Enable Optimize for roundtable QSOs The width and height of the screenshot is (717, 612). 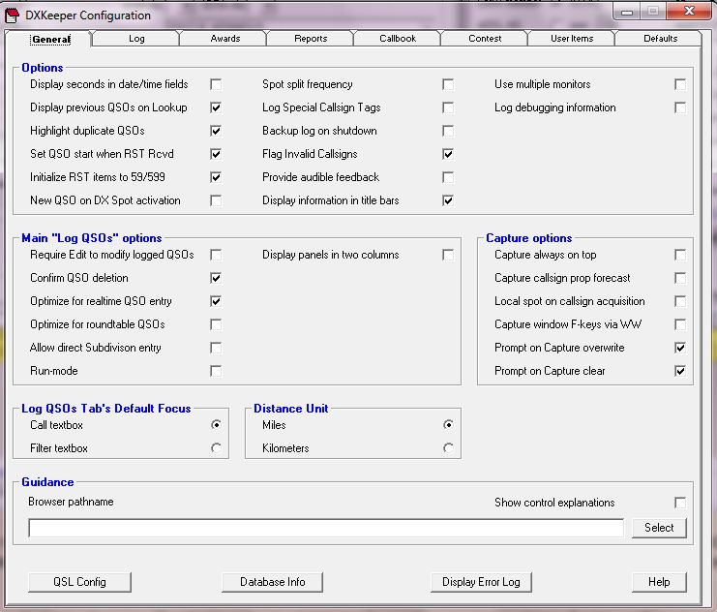[216, 324]
